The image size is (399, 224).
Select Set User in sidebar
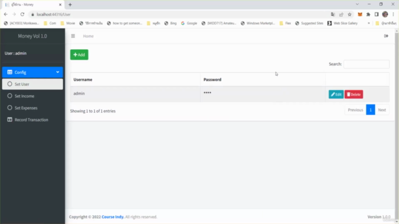[x=32, y=84]
